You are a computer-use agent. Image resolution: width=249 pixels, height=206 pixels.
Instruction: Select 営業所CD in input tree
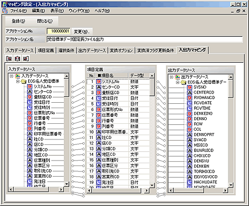(43, 176)
